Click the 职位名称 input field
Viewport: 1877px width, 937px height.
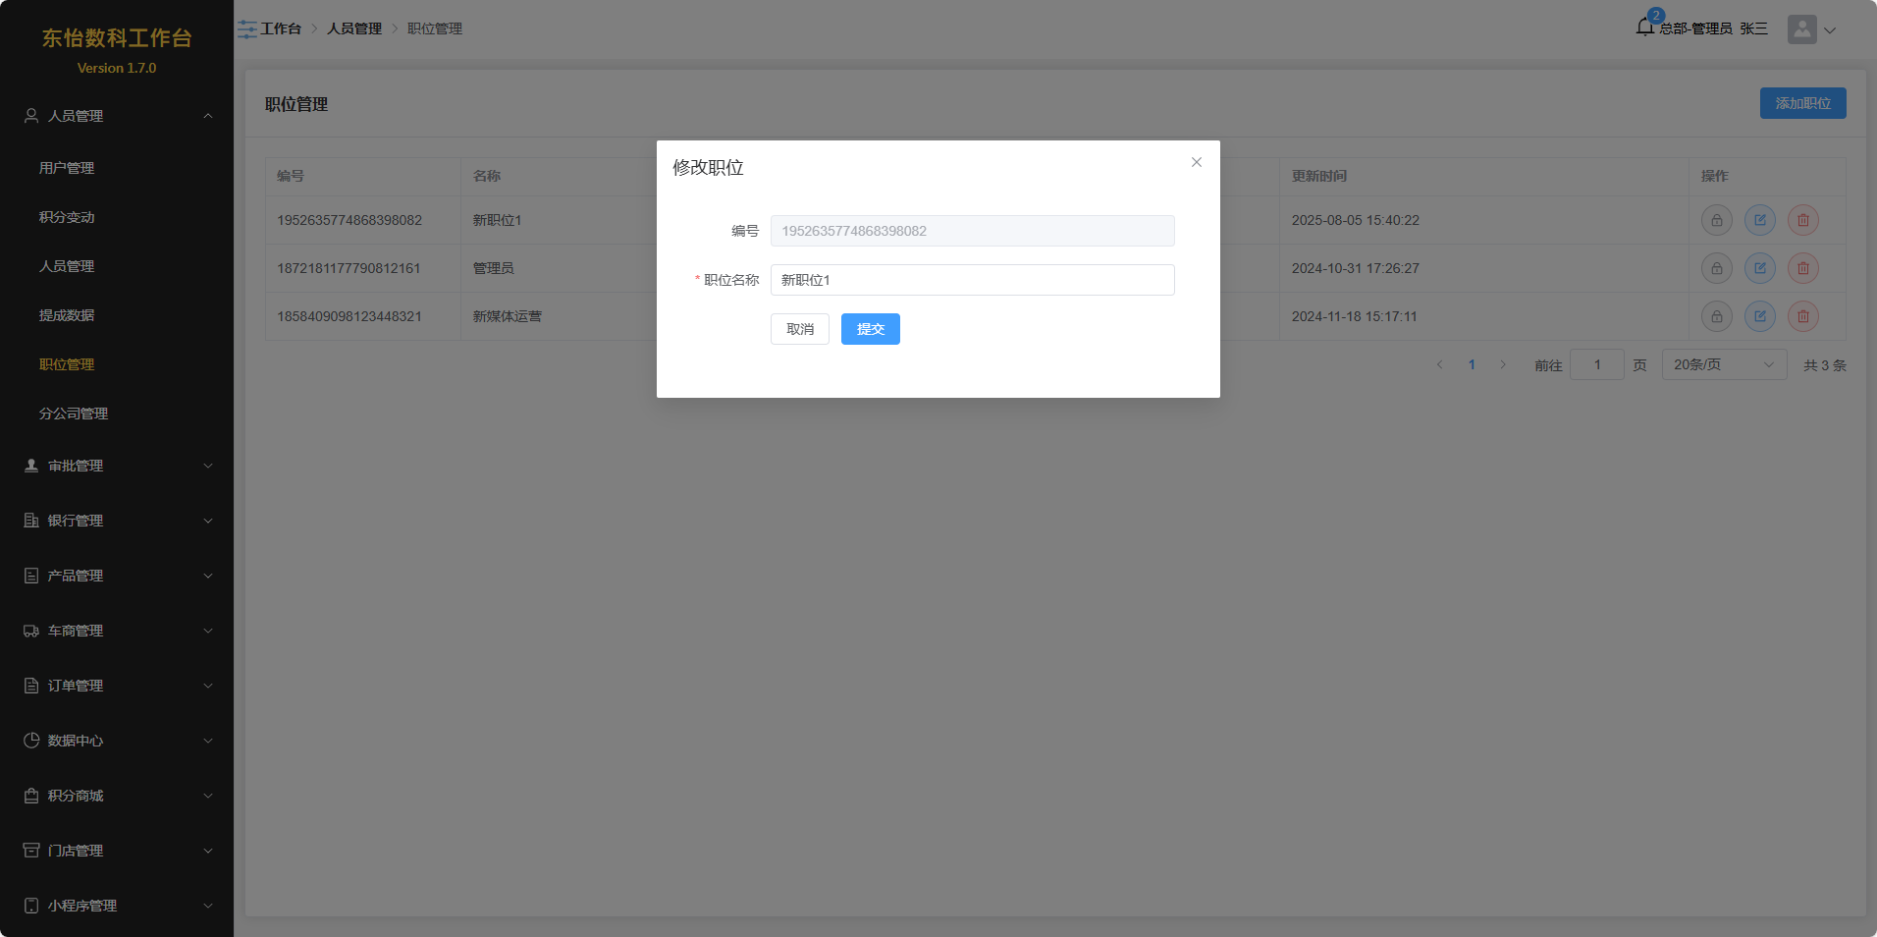point(972,280)
